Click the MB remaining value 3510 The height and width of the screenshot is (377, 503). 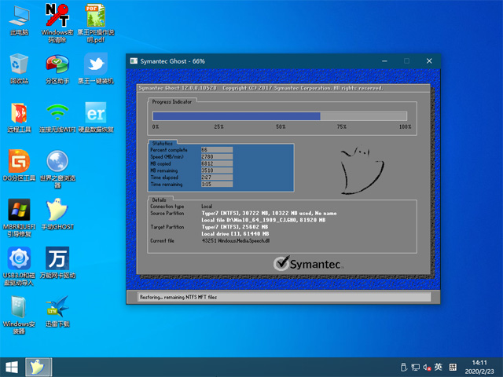(217, 170)
